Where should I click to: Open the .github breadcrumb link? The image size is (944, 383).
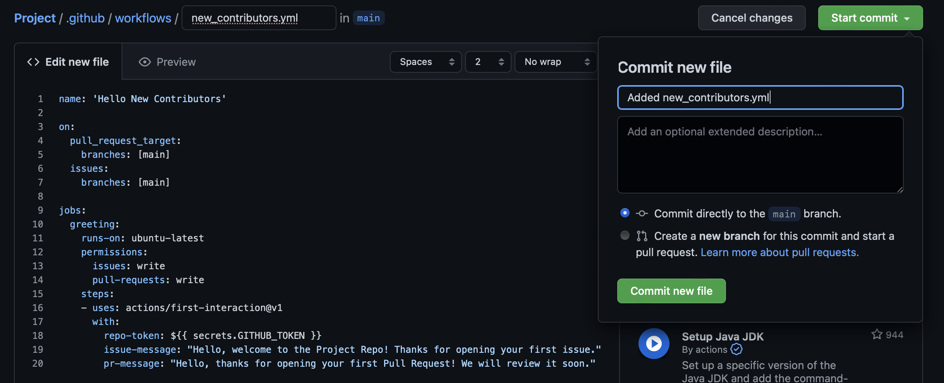coord(85,18)
